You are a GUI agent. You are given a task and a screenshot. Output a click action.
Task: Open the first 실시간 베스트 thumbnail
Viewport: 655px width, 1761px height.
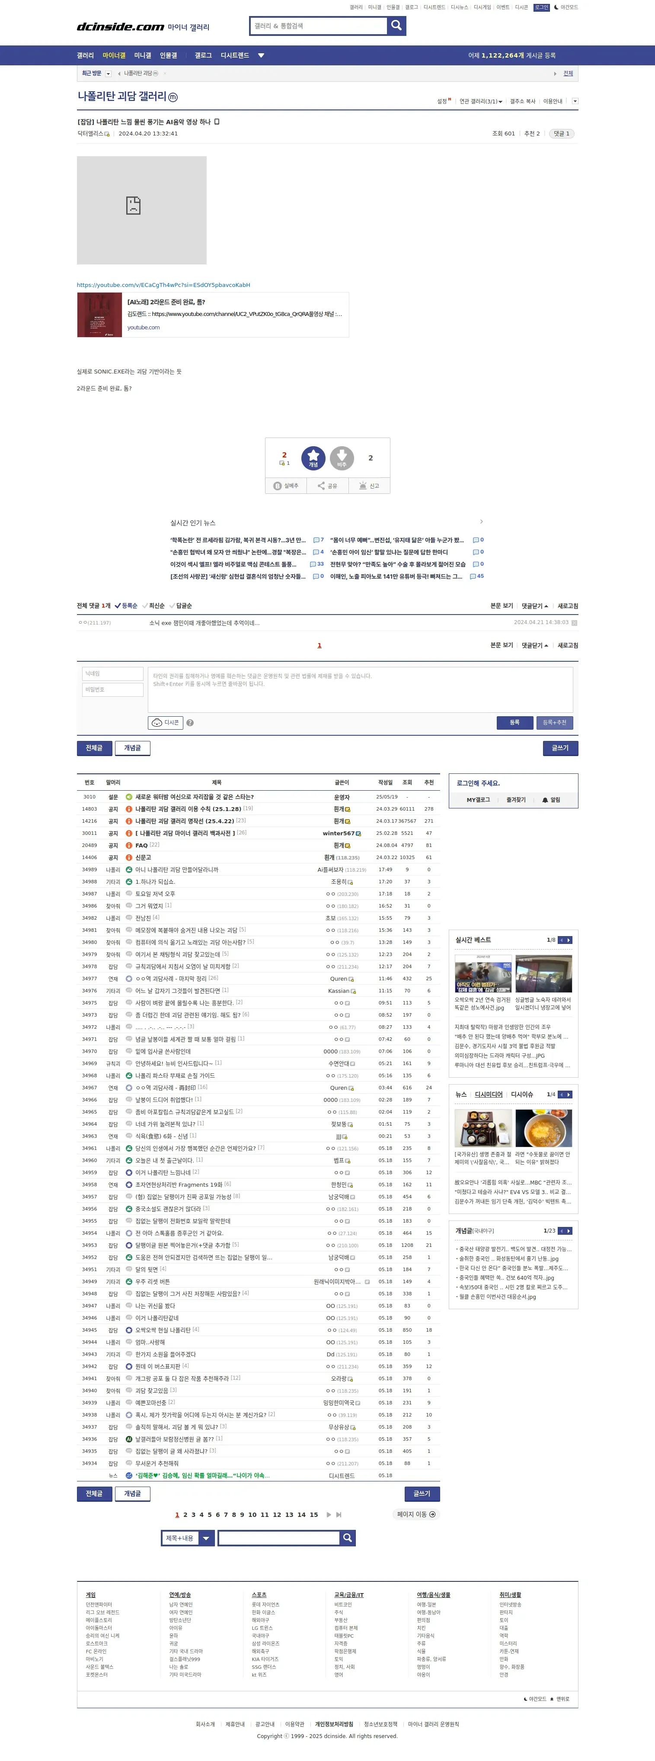pyautogui.click(x=483, y=973)
